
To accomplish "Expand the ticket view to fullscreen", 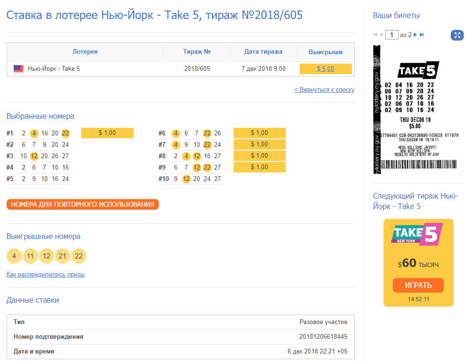I will coord(457,35).
